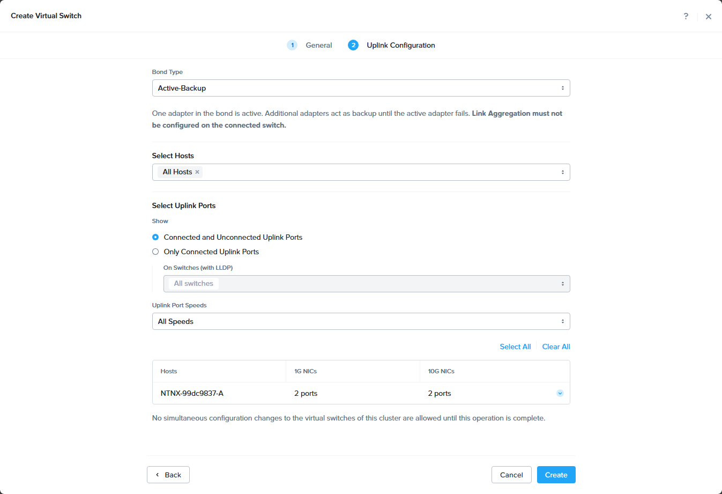
Task: Click the NTNX-99dc9837-A host name
Action: 192,393
